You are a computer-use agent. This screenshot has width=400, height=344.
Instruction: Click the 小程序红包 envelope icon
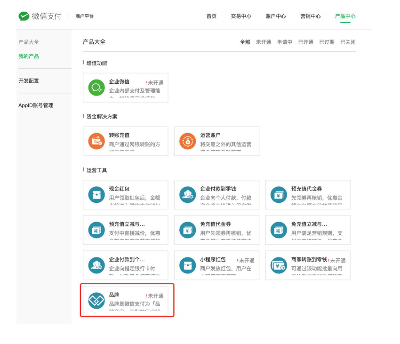[x=187, y=265]
